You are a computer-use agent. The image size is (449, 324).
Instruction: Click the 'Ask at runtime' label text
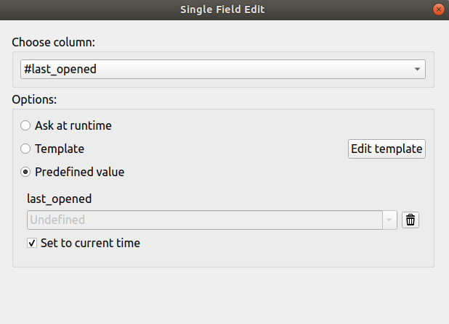[x=73, y=125]
